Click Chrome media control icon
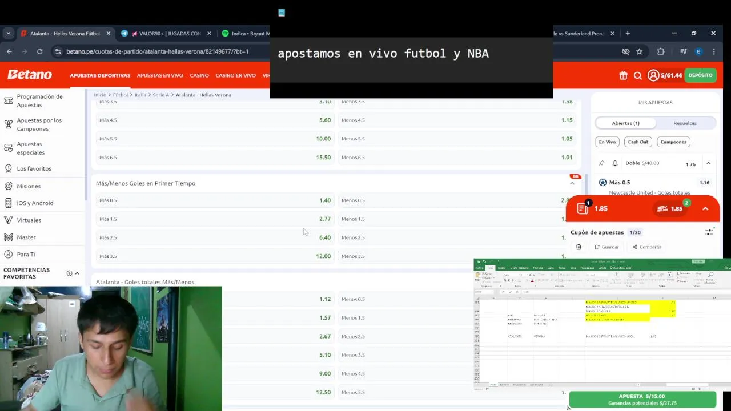The width and height of the screenshot is (731, 411). point(683,51)
